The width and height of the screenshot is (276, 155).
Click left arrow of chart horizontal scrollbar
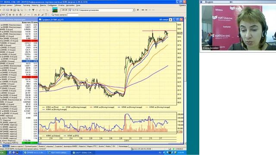coord(40,143)
